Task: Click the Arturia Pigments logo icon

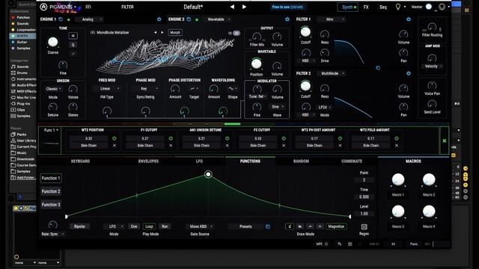Action: click(x=43, y=7)
